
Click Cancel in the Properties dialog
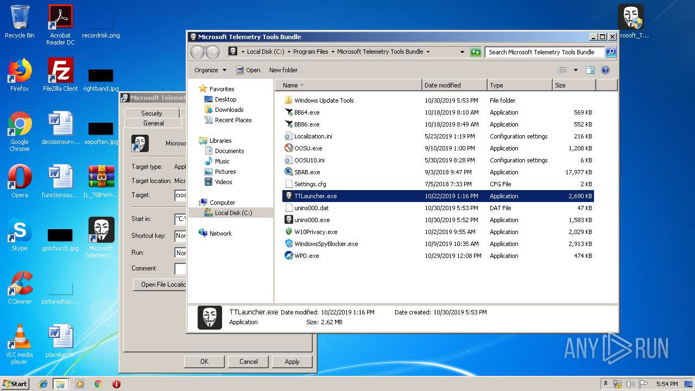(249, 362)
